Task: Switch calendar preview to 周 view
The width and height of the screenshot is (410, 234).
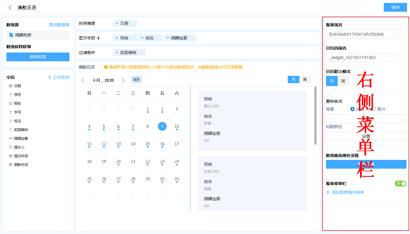Action: [305, 80]
